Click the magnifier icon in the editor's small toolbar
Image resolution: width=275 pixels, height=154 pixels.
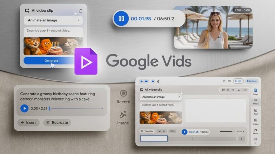coord(239,90)
